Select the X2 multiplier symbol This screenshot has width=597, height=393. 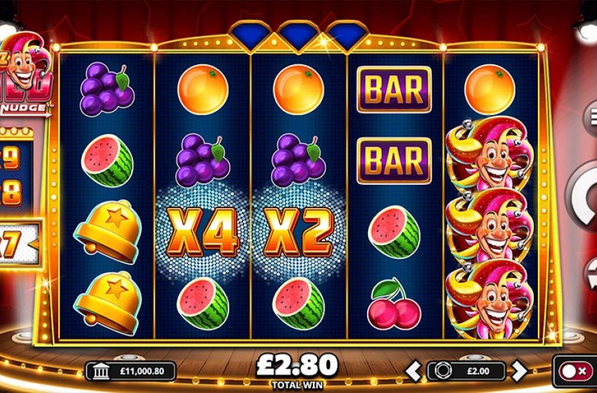[x=298, y=232]
